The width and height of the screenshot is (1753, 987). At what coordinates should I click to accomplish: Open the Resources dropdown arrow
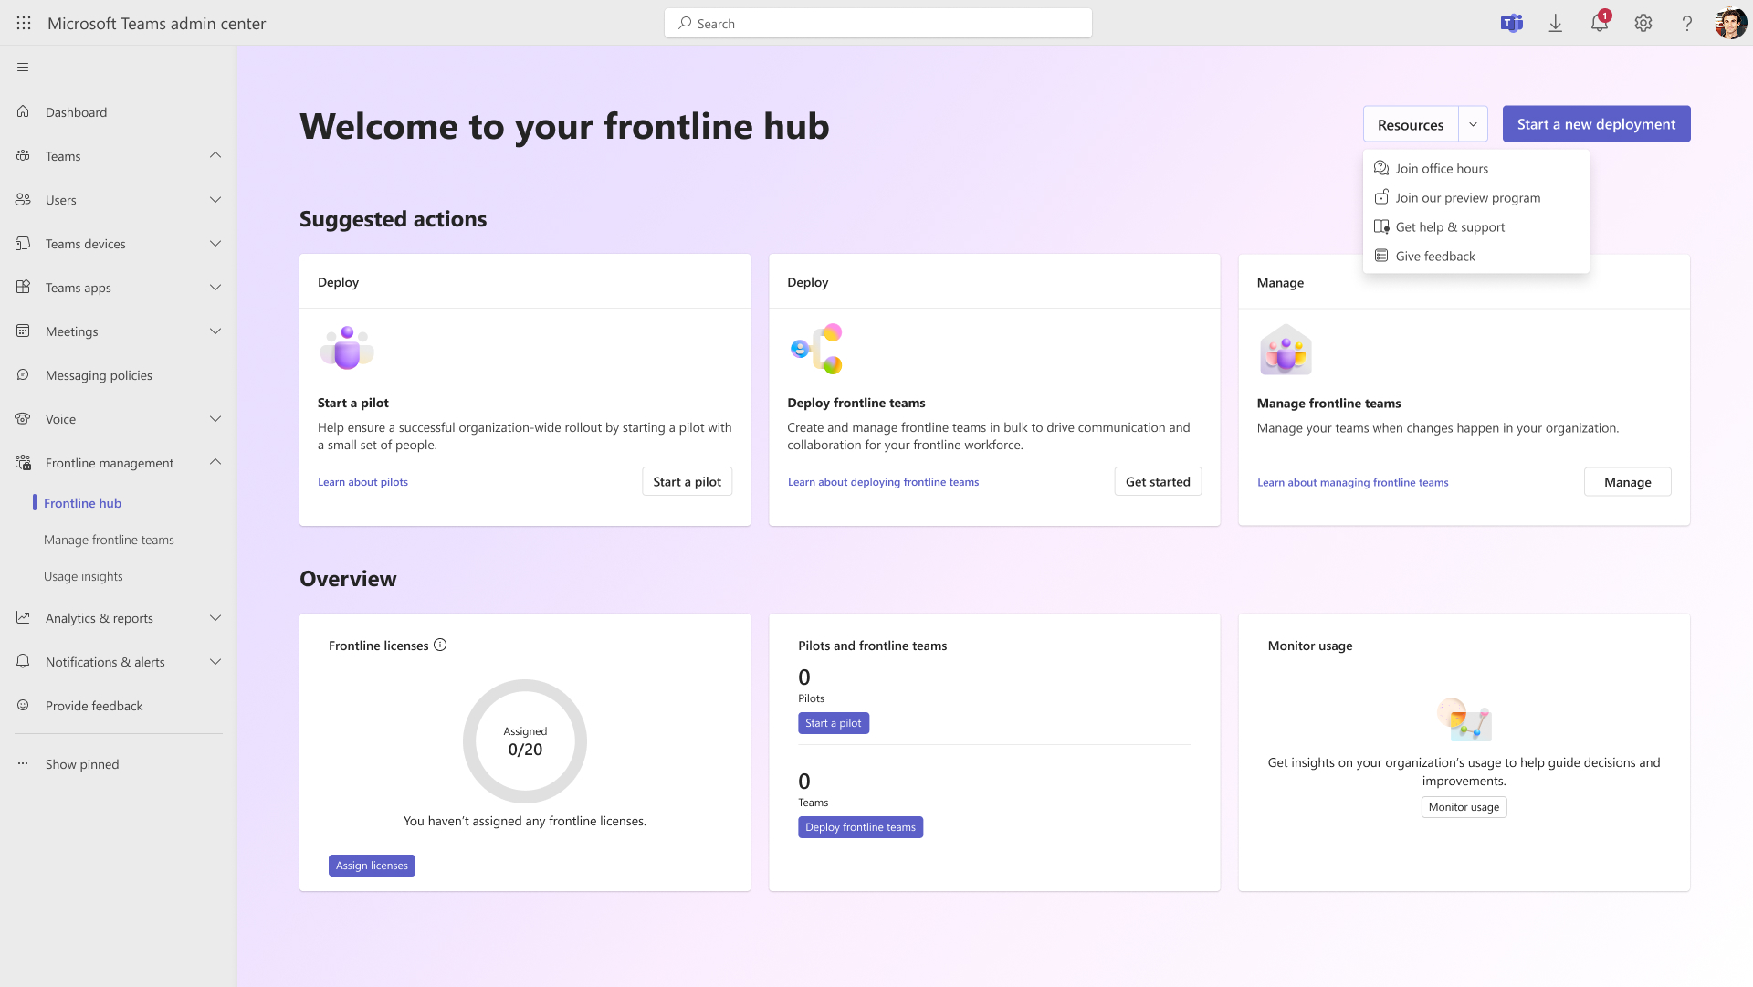pos(1473,123)
